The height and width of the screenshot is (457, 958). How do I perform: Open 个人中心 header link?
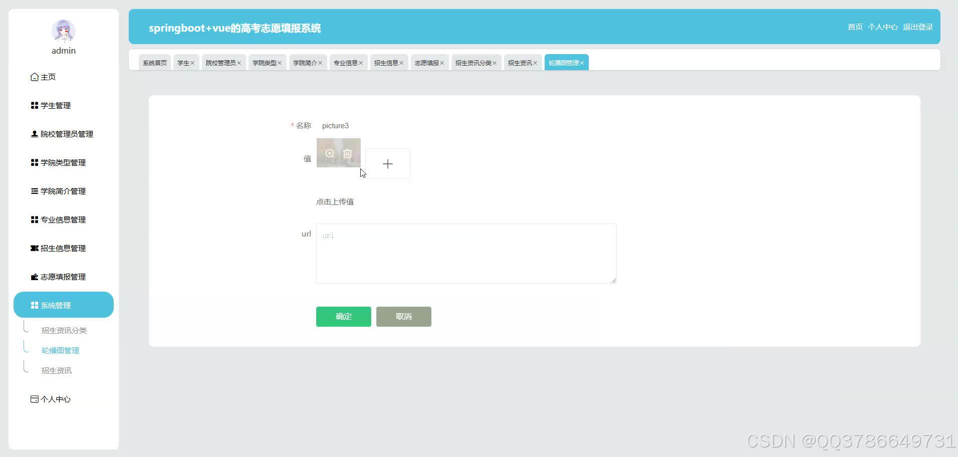tap(883, 27)
